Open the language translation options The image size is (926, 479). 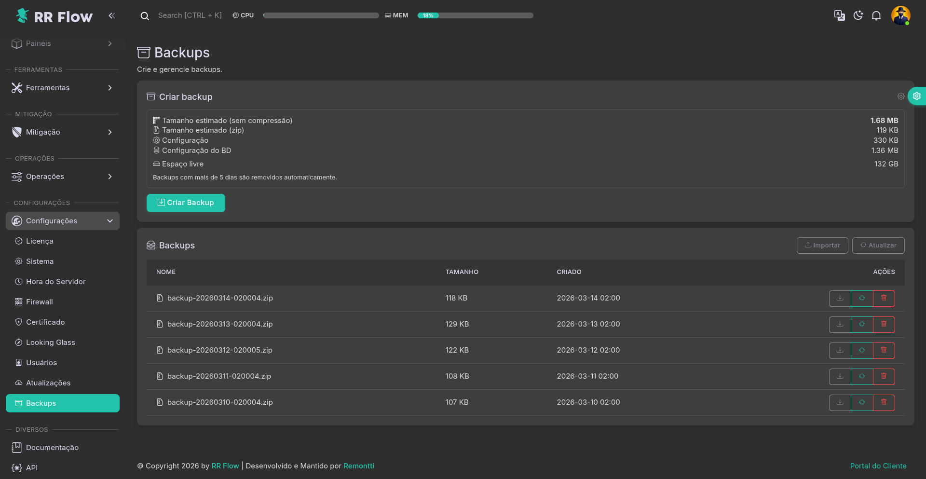(839, 15)
